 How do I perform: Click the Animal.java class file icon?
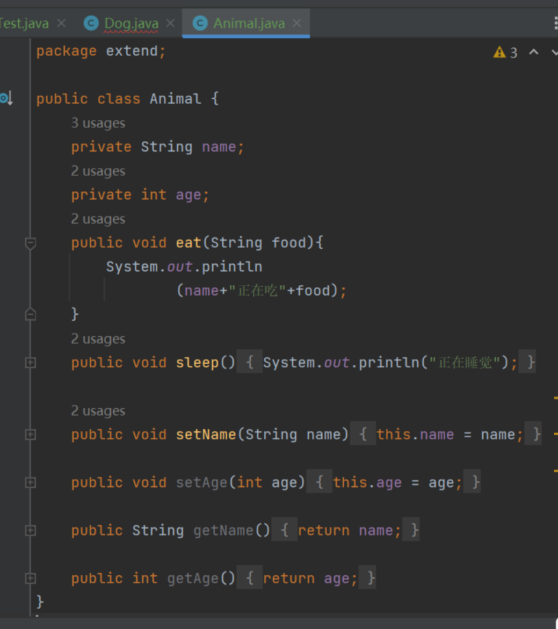[x=200, y=23]
